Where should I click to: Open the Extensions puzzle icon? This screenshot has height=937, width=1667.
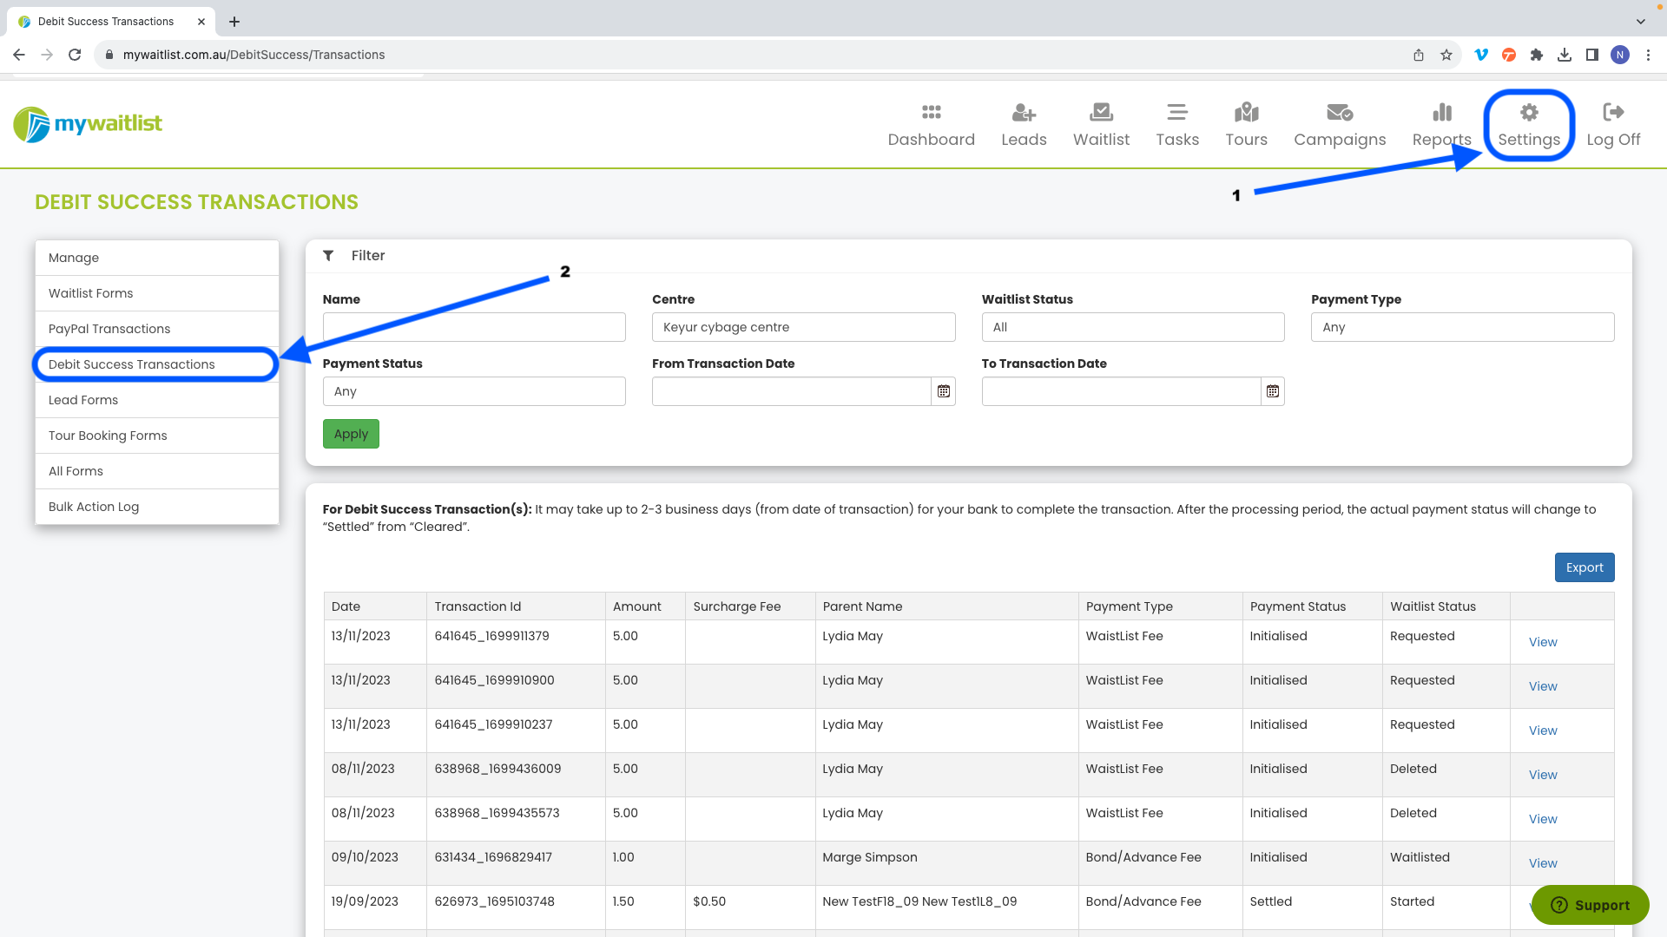point(1536,55)
